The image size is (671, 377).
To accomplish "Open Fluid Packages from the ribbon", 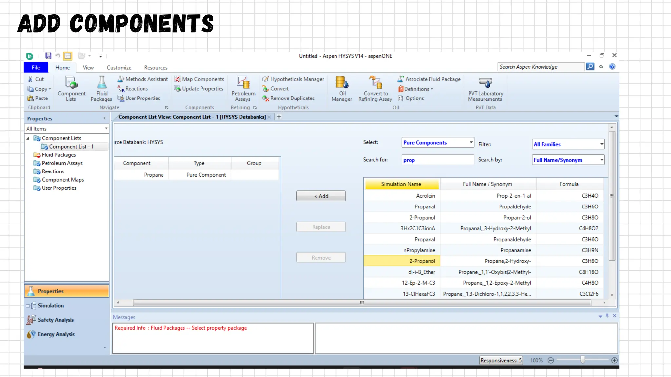I will coord(101,89).
